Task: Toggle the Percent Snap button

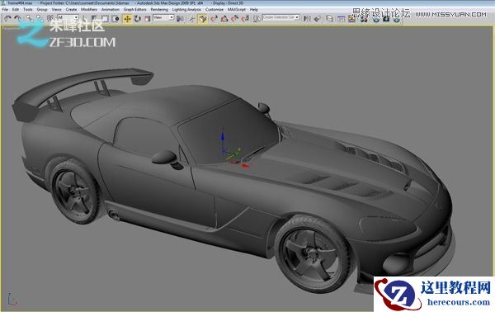Action: point(234,19)
